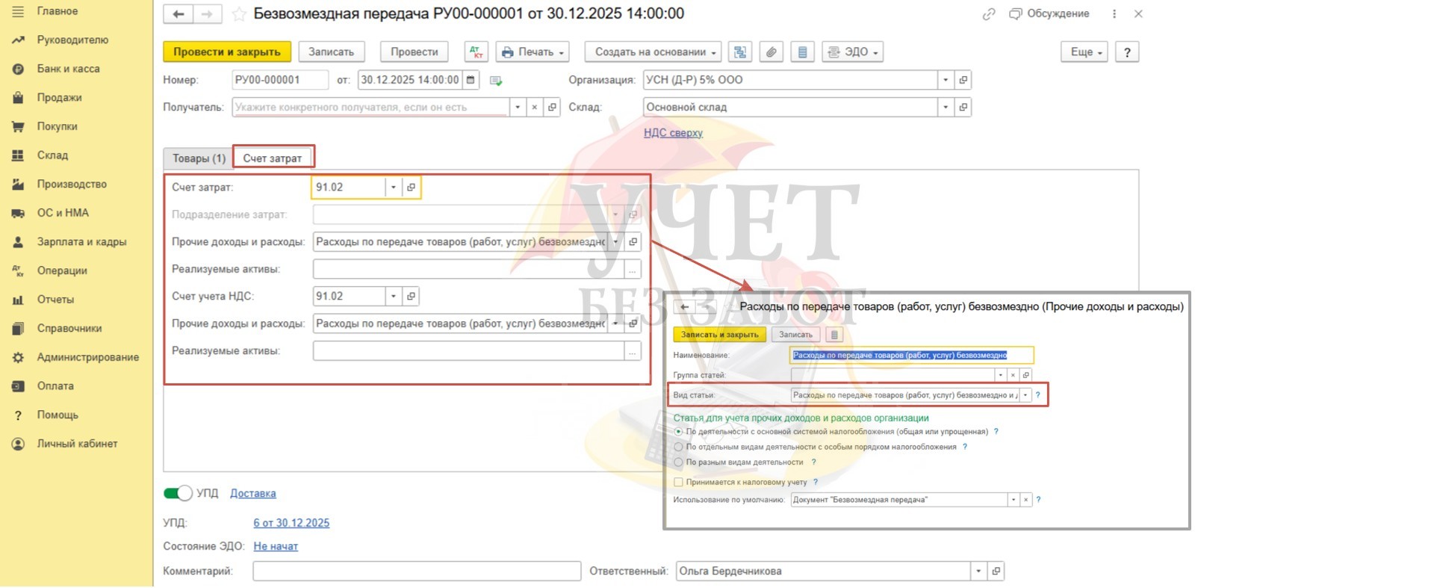Check the Принимается к налоговому учету box
Image resolution: width=1434 pixels, height=588 pixels.
coord(678,483)
